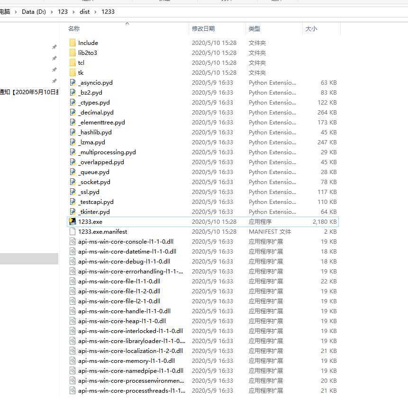Click the grey highlighted item in left navigation pane

click(x=29, y=259)
